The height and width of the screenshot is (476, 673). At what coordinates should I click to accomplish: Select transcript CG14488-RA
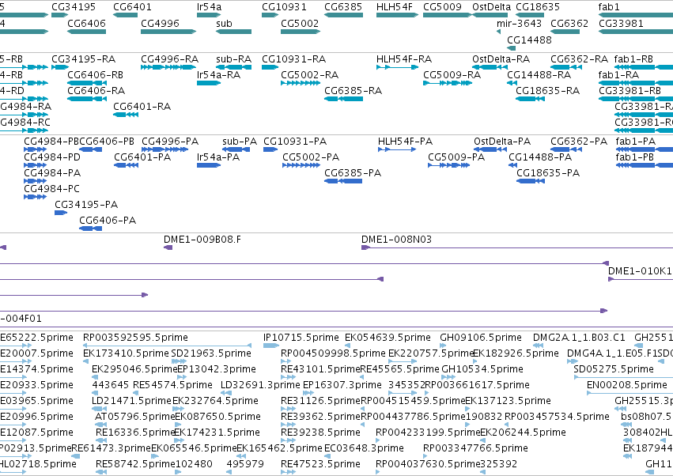coord(512,83)
